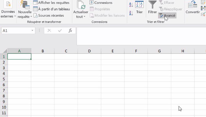
Task: Expand the Name Box dropdown arrow
Action: [32, 31]
